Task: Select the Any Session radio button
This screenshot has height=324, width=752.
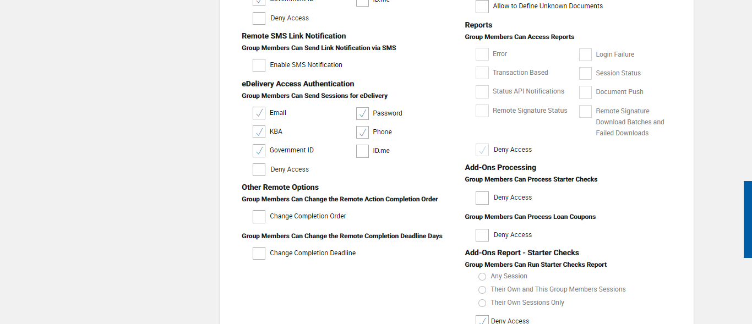Action: tap(482, 277)
